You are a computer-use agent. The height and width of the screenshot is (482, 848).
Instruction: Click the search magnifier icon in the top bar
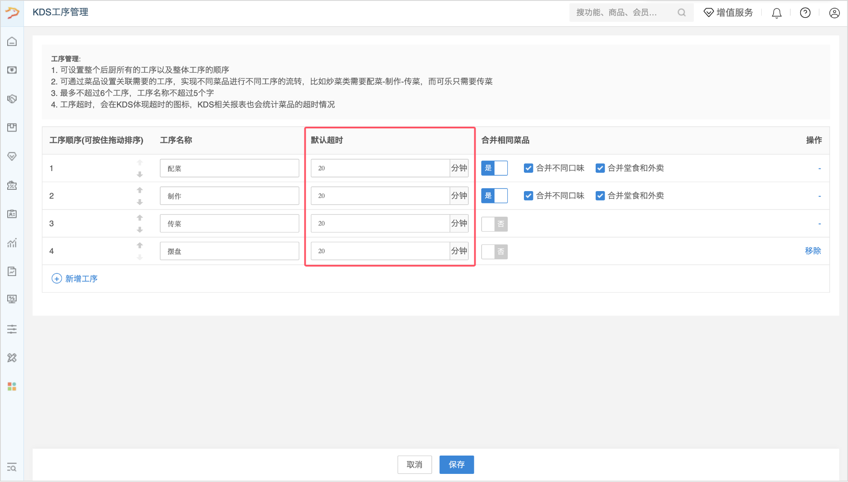(681, 13)
